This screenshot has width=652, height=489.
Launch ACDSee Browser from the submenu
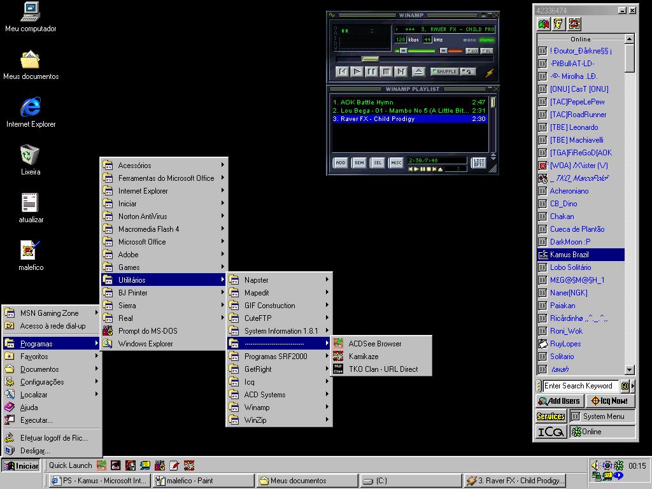(381, 343)
